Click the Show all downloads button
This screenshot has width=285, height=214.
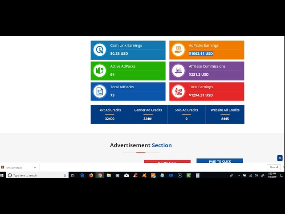click(x=273, y=167)
